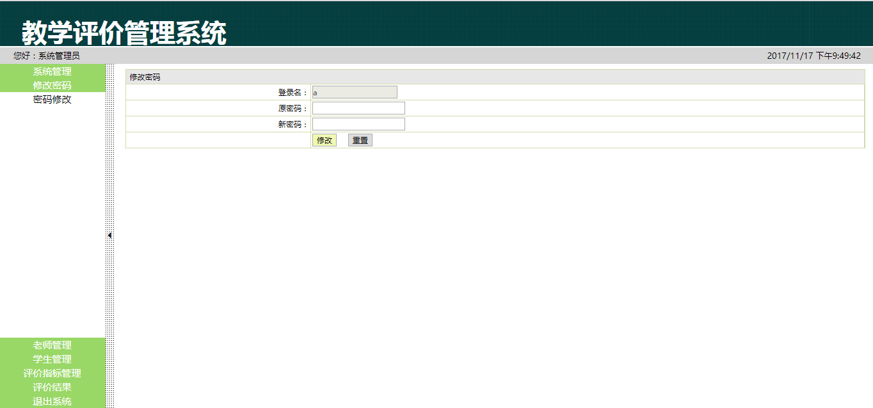Expand the 修改密码 menu section
This screenshot has height=408, width=873.
coord(52,85)
